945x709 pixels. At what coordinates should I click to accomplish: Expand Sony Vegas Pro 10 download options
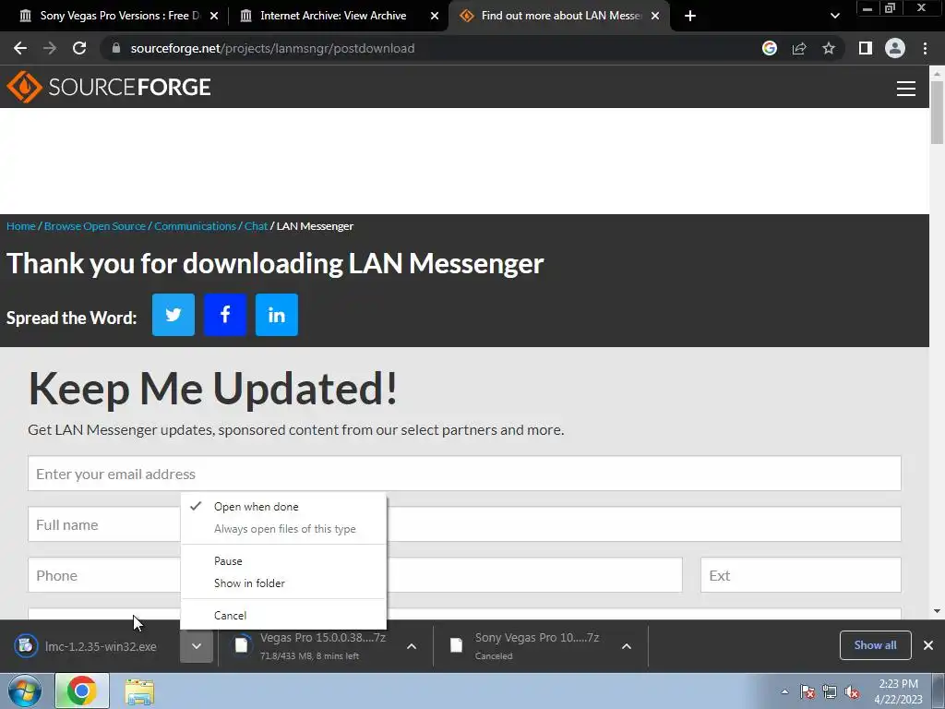click(627, 646)
